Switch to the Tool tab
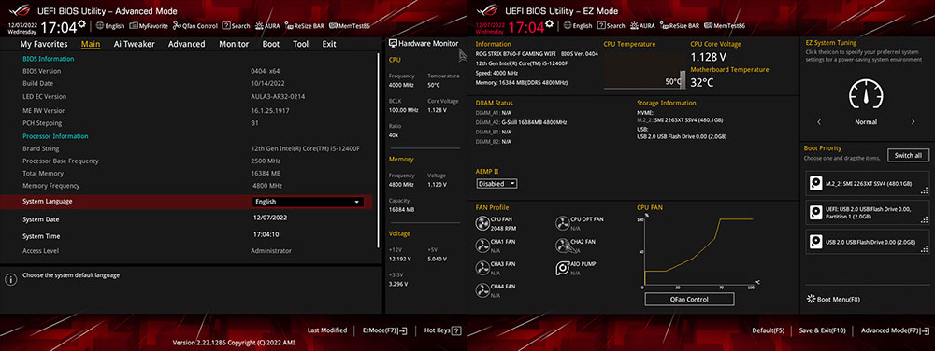Image resolution: width=935 pixels, height=351 pixels. tap(300, 44)
